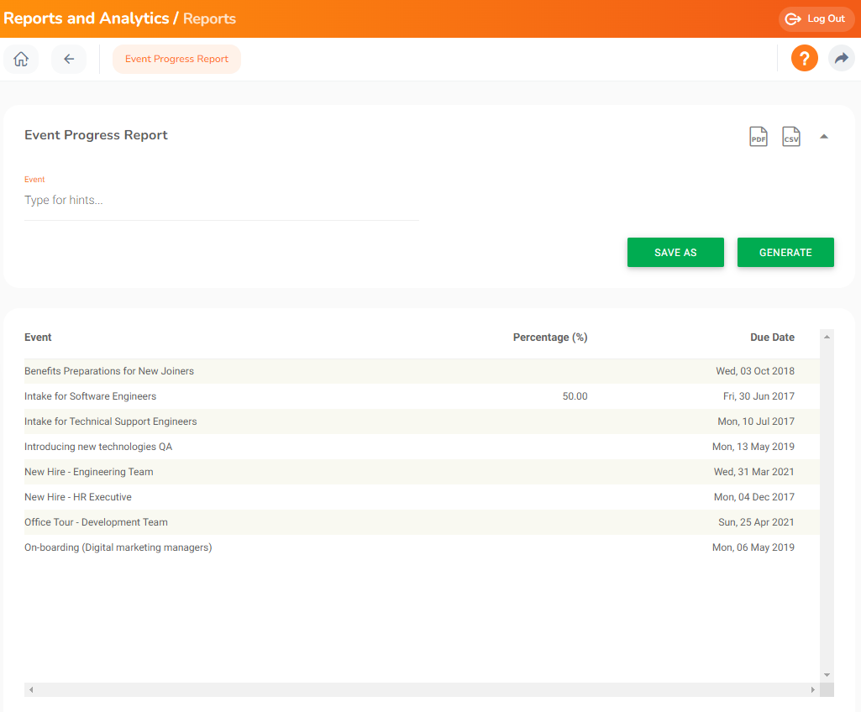Go to the Home page icon
The image size is (861, 712).
click(x=21, y=59)
